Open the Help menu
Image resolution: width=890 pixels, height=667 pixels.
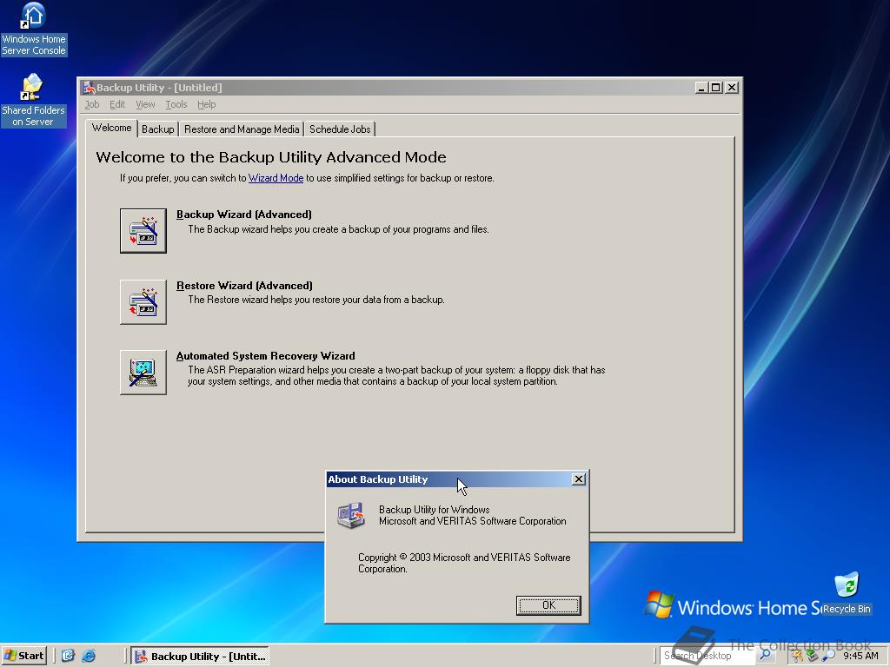(x=207, y=104)
